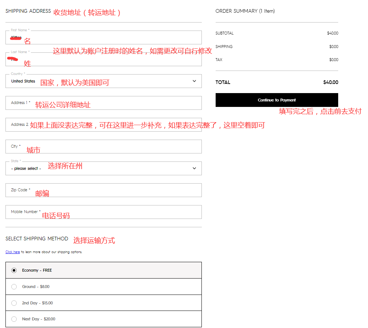Click into the Last Name field
Viewport: 368px width, 328px height.
pyautogui.click(x=109, y=60)
